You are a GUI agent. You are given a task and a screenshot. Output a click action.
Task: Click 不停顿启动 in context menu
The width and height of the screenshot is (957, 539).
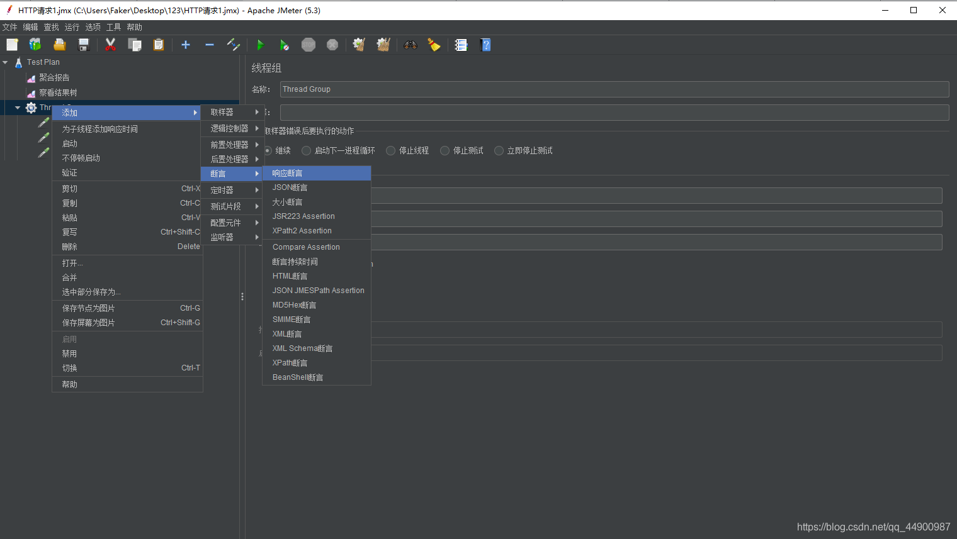tap(127, 158)
